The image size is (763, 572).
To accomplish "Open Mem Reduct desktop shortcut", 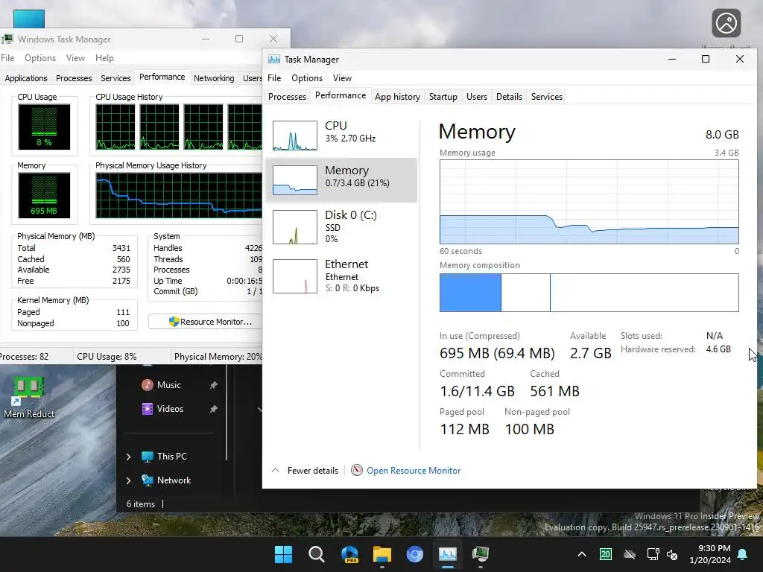I will (x=29, y=397).
